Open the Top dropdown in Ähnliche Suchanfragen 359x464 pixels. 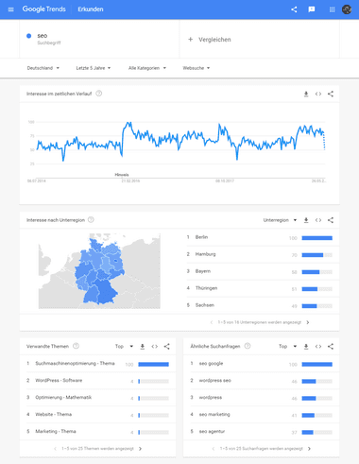(x=287, y=347)
